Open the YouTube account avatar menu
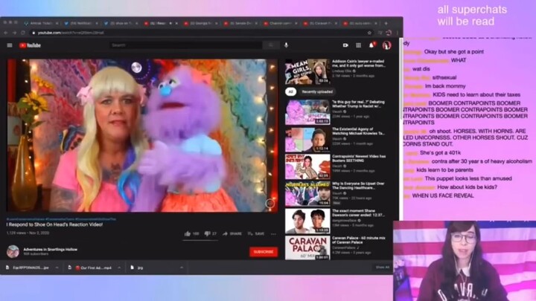The image size is (536, 301). (x=386, y=45)
